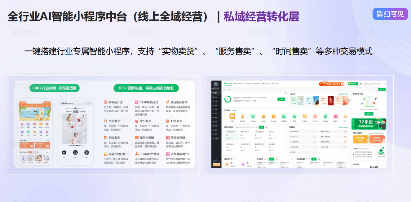Open the 端午节 marketing calendar card
This screenshot has height=202, width=411.
pos(297,101)
